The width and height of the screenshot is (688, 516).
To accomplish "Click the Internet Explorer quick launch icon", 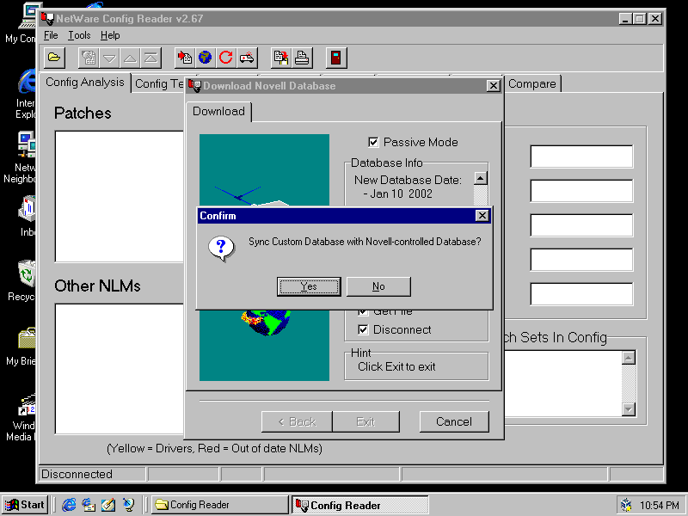I will (x=69, y=505).
